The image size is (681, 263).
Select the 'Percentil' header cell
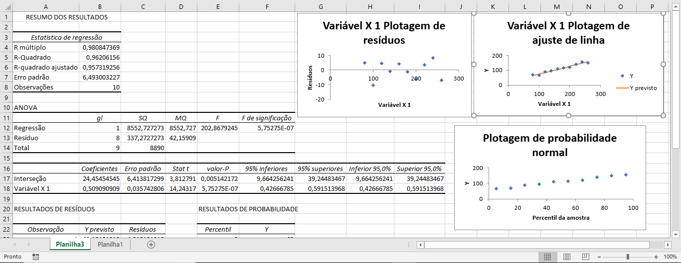[218, 229]
